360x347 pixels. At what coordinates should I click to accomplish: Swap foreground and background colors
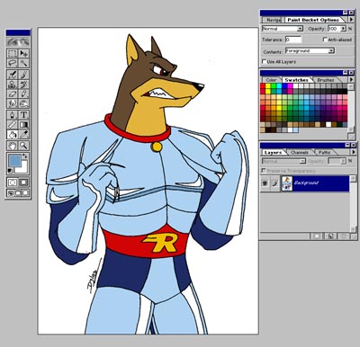pos(25,156)
